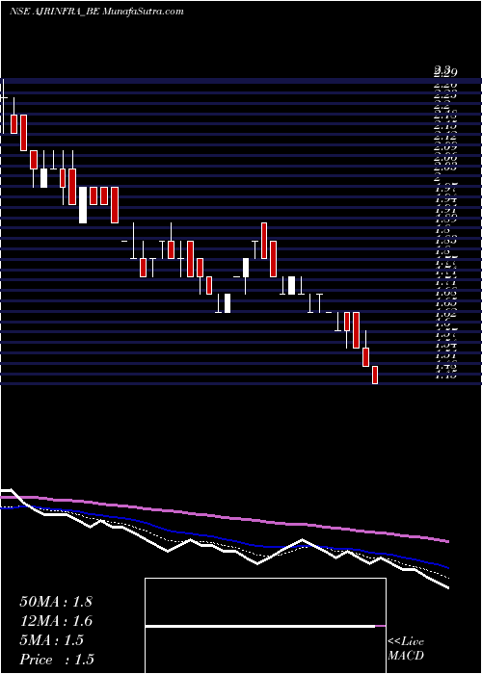Click the pink 50MA moving average line

click(x=224, y=518)
